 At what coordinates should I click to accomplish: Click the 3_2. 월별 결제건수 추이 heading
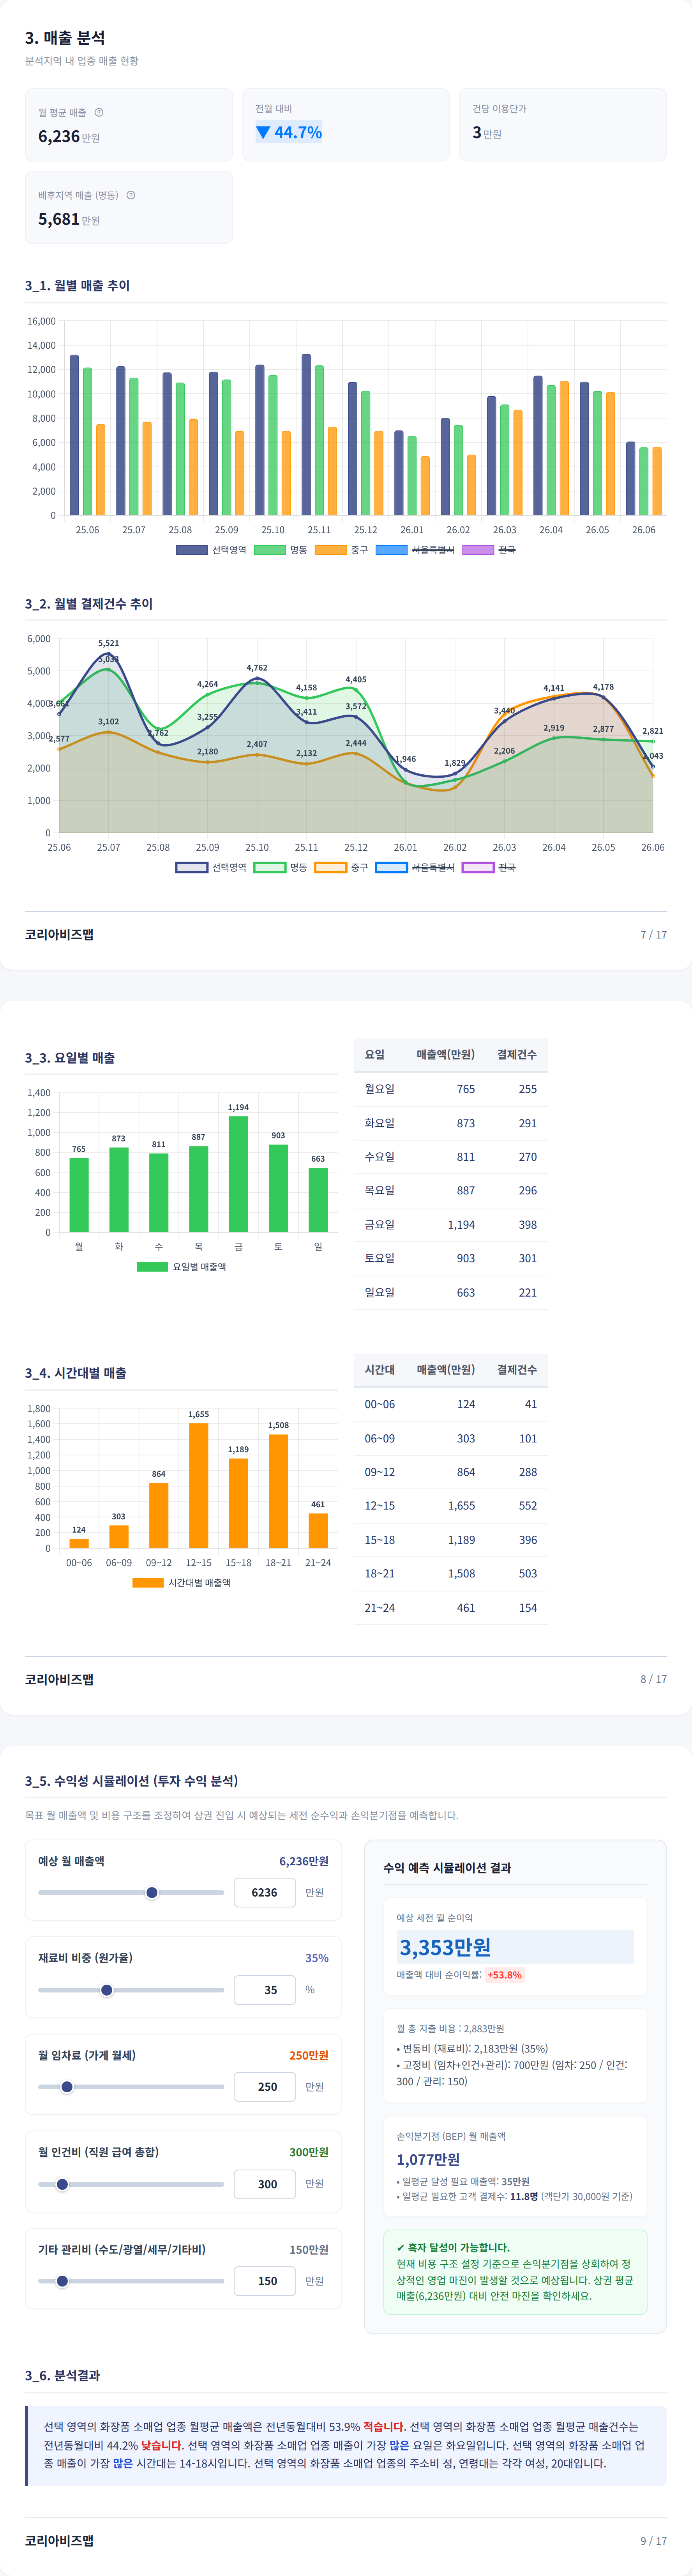89,603
